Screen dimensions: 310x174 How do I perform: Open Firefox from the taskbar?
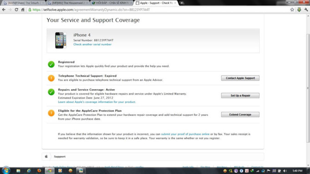pos(39,171)
